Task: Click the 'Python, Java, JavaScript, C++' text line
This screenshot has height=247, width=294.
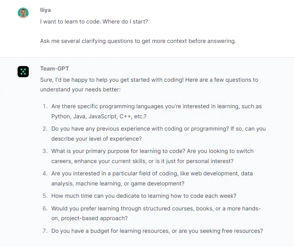Action: (x=99, y=116)
